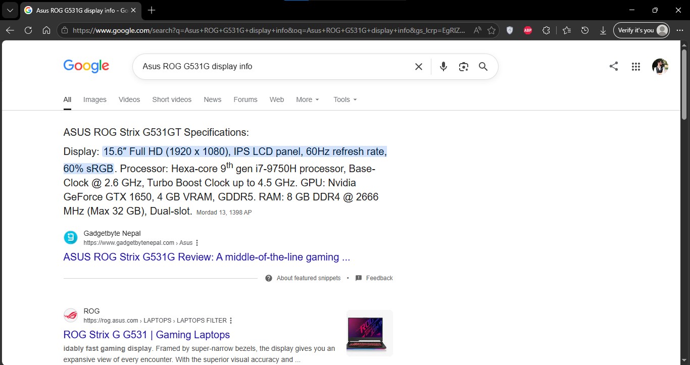The image size is (690, 365).
Task: Open options menu for the Gadgetbyte Nepal result
Action: coord(197,243)
